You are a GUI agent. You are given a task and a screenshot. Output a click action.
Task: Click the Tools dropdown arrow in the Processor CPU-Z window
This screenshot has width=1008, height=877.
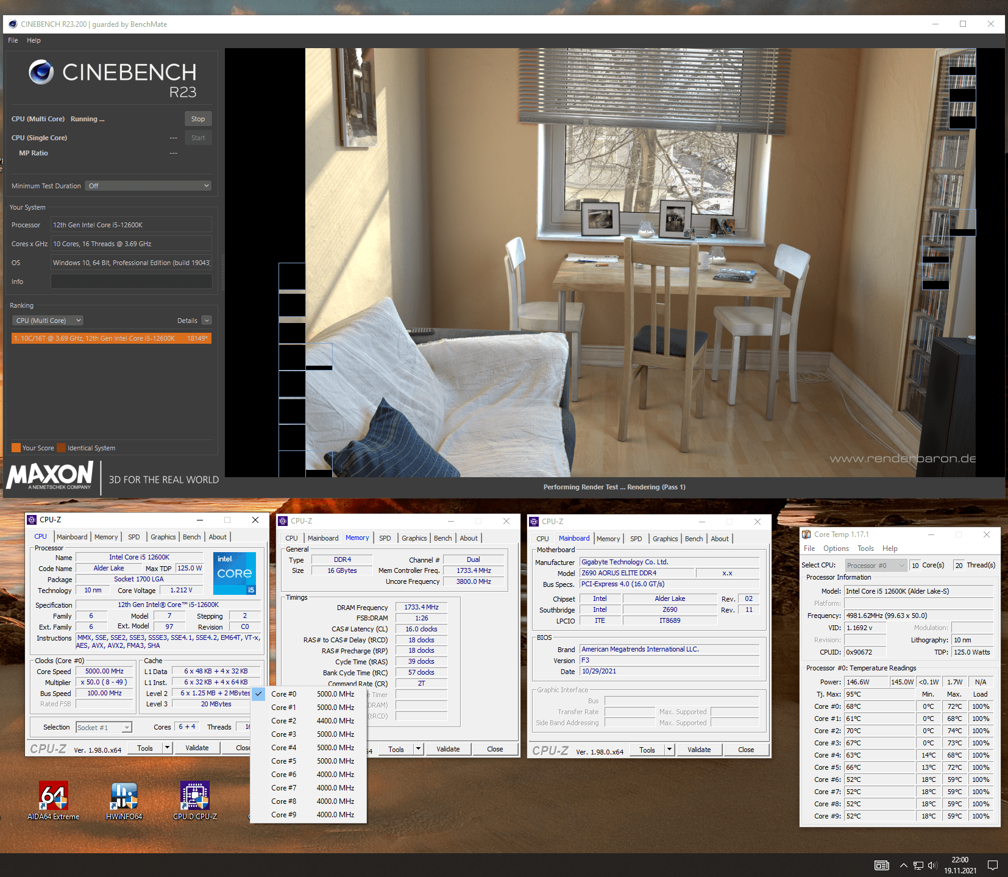point(167,748)
